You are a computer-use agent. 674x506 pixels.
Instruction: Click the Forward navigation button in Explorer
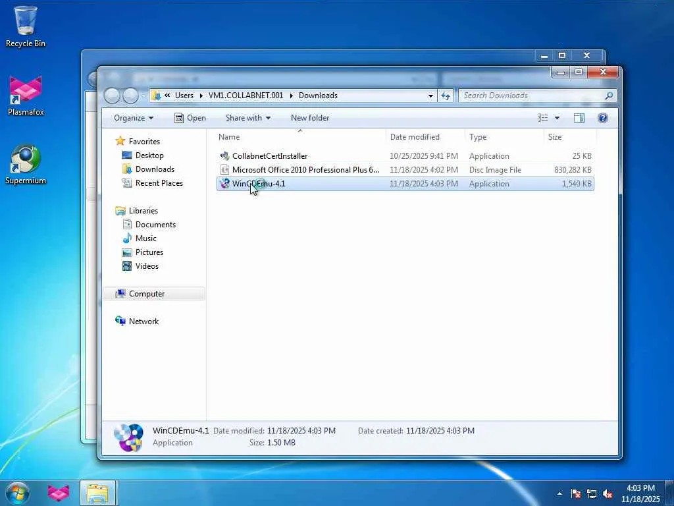pyautogui.click(x=131, y=96)
